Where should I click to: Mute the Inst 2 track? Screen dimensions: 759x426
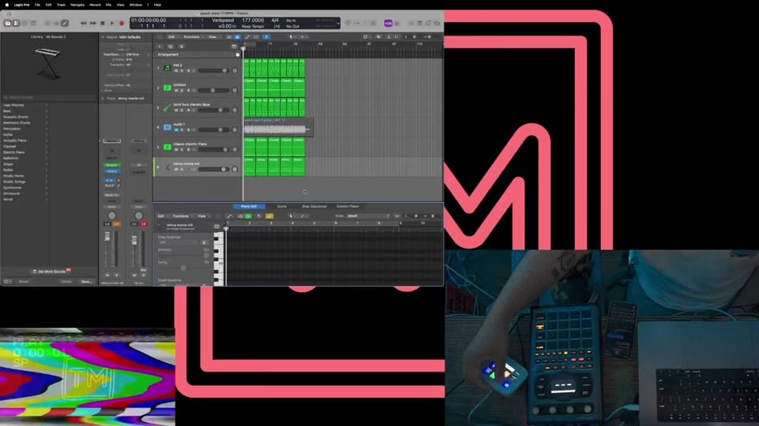pos(176,70)
